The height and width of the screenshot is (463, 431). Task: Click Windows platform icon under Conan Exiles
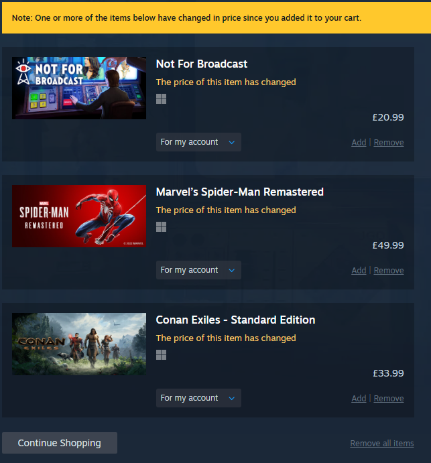click(161, 354)
